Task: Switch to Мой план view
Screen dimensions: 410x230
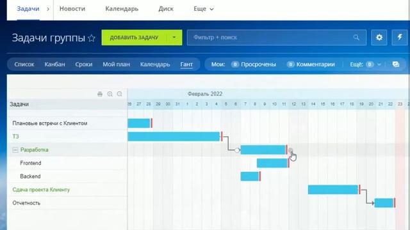Action: click(116, 65)
